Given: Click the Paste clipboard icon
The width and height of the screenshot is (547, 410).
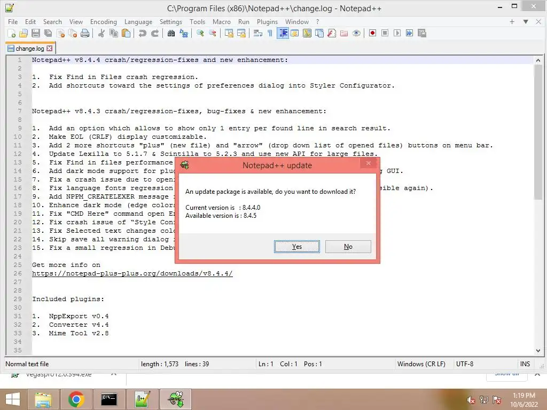Looking at the screenshot, I should tap(126, 33).
